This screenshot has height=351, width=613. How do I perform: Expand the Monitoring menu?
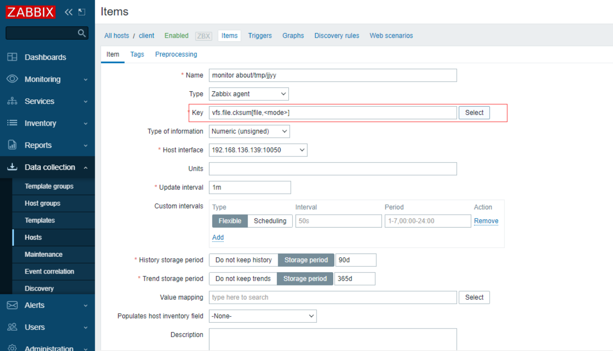coord(86,79)
